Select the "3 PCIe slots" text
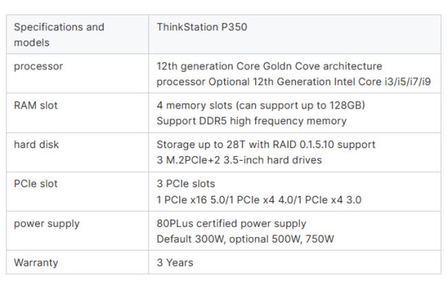This screenshot has width=448, height=286. click(186, 184)
